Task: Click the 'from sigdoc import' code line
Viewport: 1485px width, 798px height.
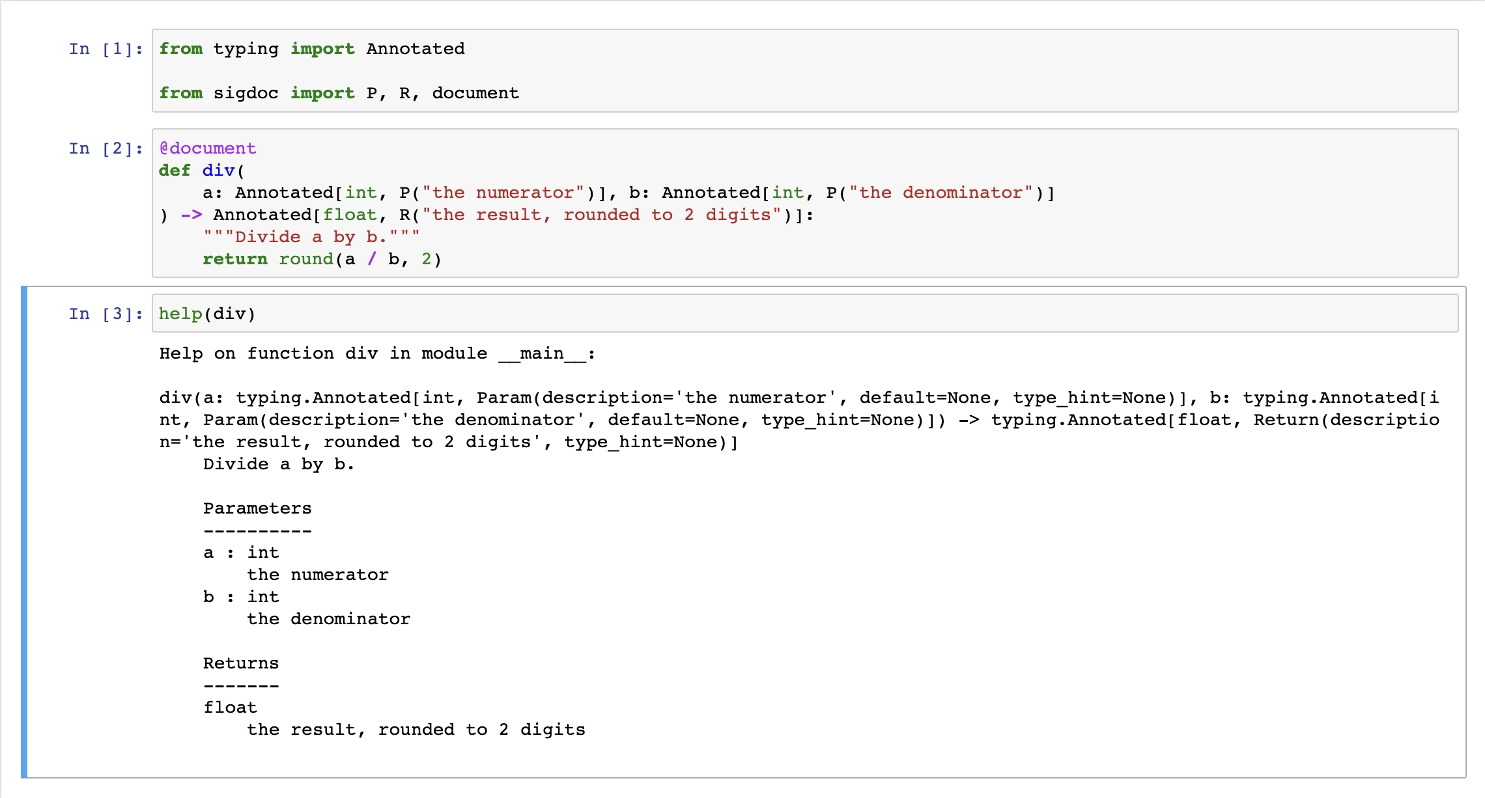Action: pyautogui.click(x=339, y=93)
